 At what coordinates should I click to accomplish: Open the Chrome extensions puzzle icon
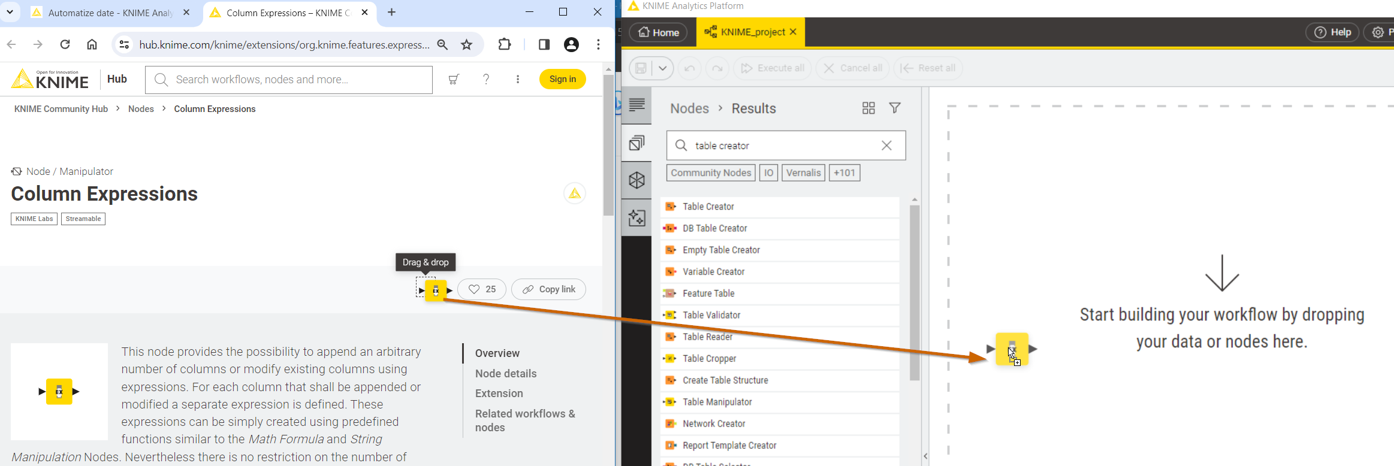click(505, 44)
